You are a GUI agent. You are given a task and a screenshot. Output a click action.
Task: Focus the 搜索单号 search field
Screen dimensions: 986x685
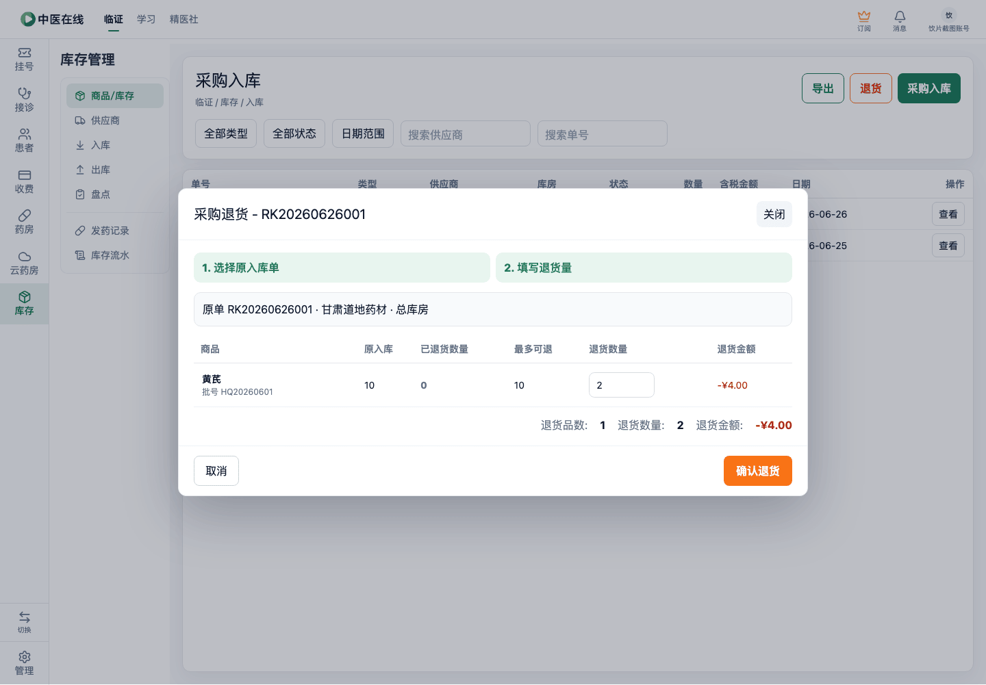coord(603,134)
